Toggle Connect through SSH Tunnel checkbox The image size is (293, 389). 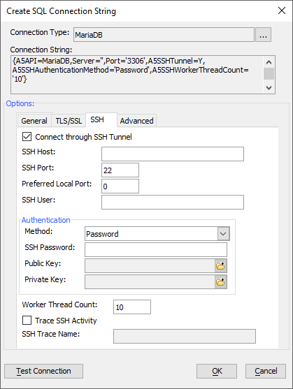[27, 137]
